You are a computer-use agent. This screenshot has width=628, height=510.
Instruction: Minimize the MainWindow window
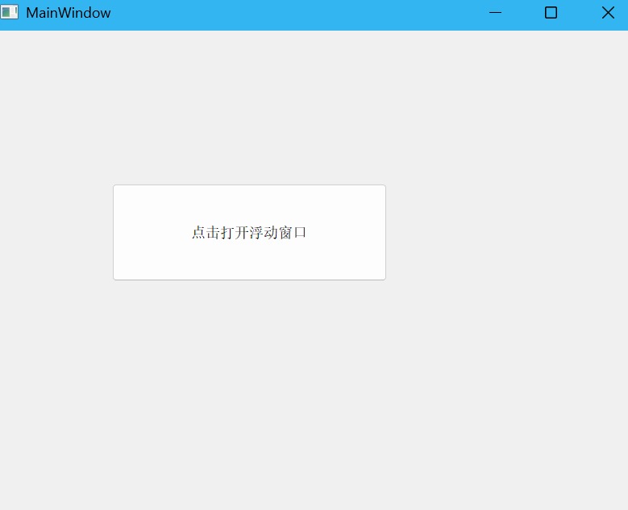tap(496, 13)
